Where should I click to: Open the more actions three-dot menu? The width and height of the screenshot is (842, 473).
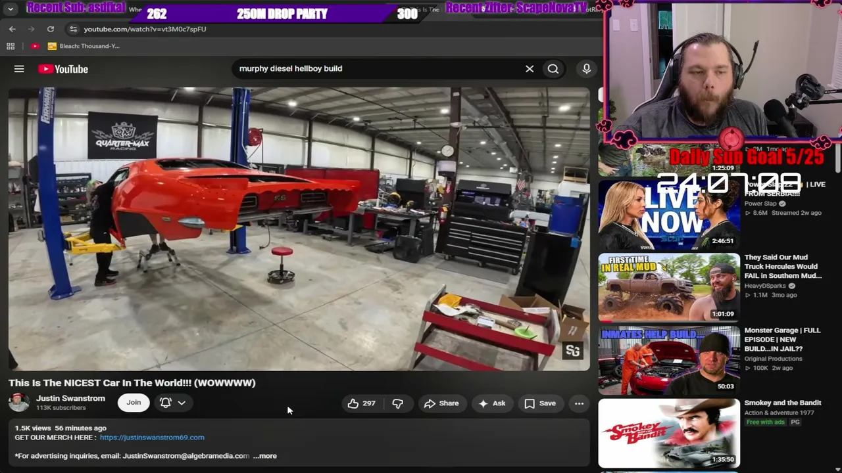[579, 403]
